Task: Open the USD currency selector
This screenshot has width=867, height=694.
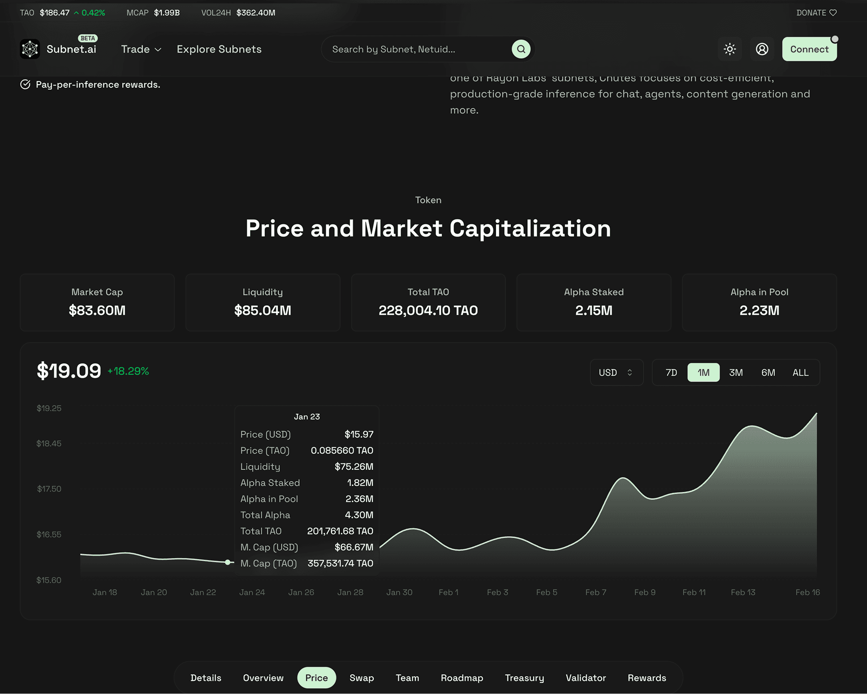Action: coord(616,373)
